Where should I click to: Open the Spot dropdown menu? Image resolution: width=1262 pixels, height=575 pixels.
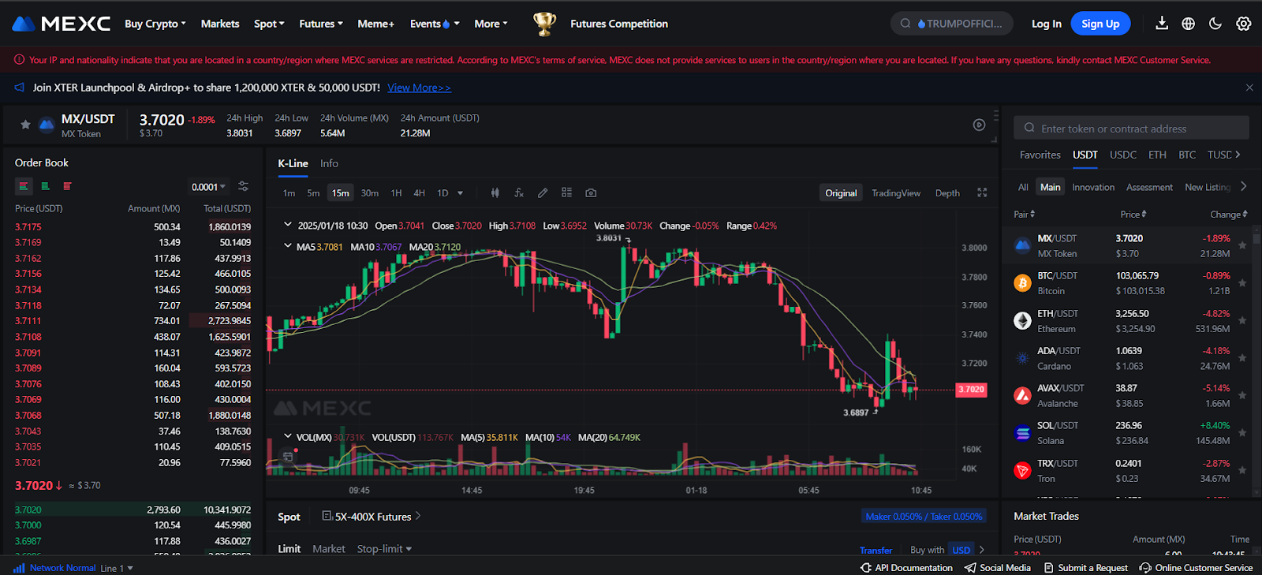[x=269, y=24]
